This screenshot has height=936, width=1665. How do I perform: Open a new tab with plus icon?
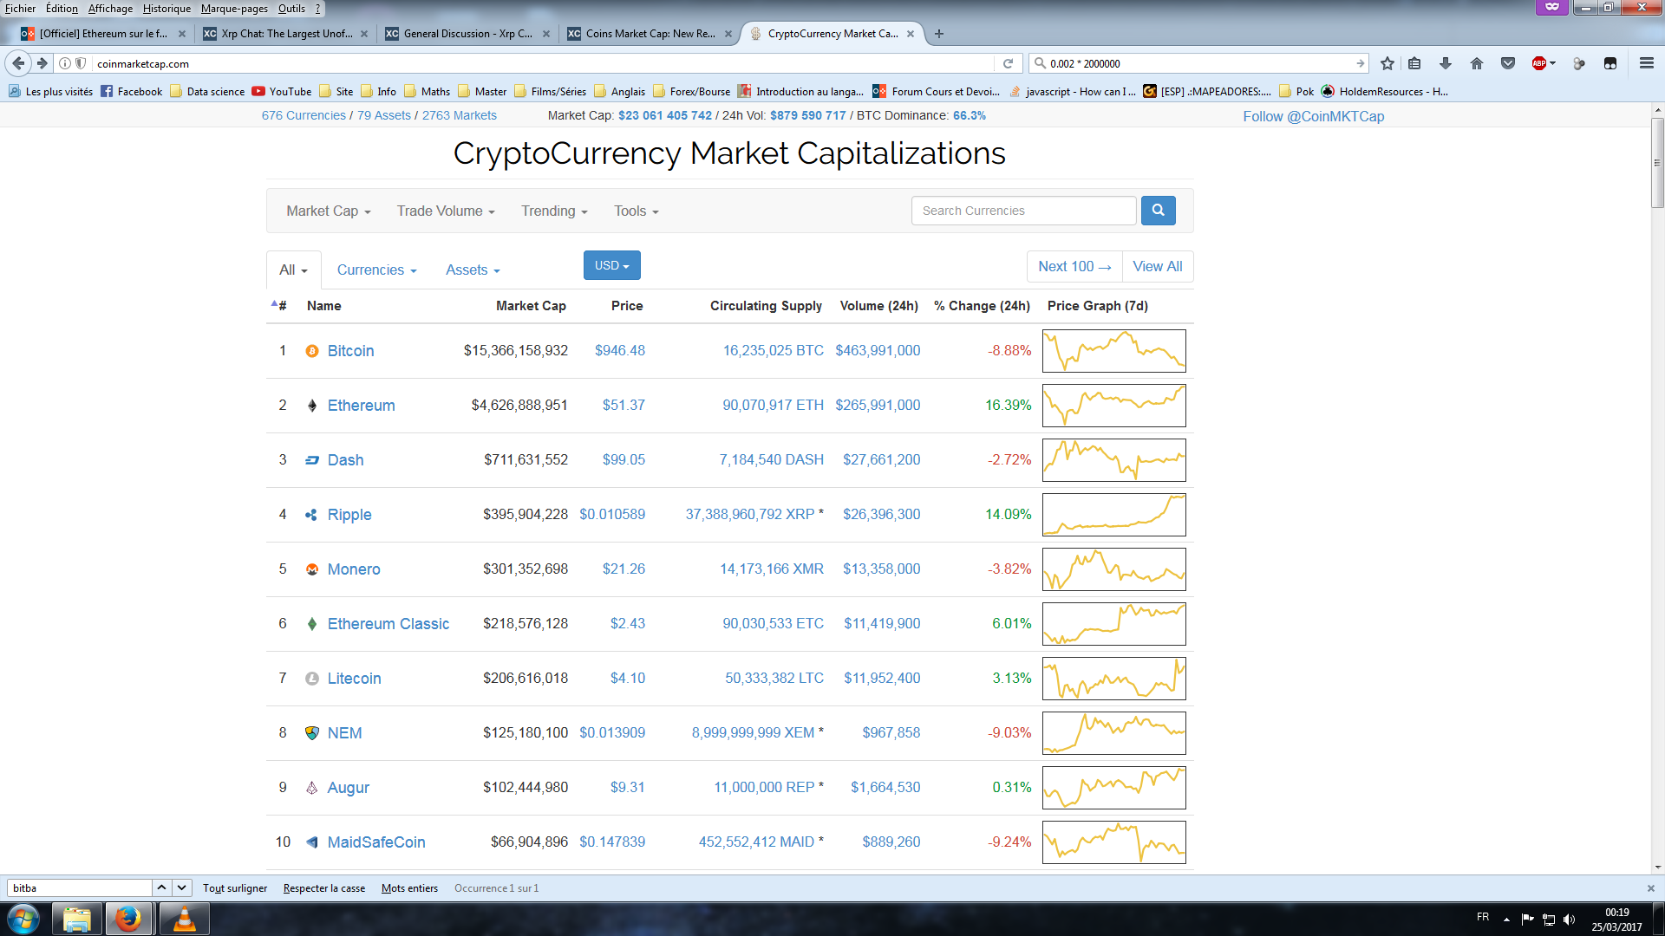[939, 34]
